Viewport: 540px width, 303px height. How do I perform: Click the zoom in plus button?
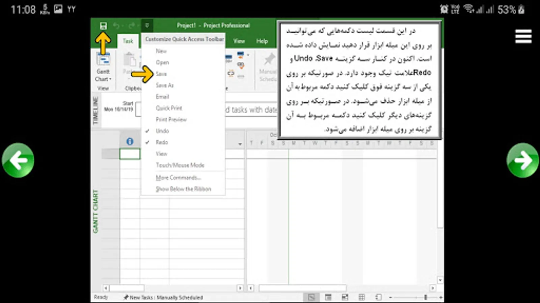tap(440, 298)
